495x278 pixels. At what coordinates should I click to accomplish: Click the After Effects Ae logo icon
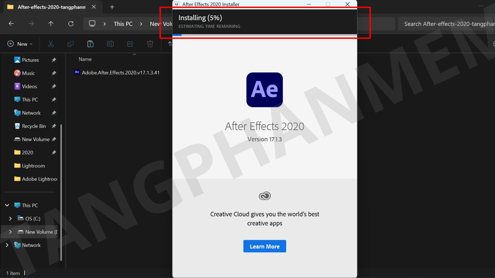[265, 90]
